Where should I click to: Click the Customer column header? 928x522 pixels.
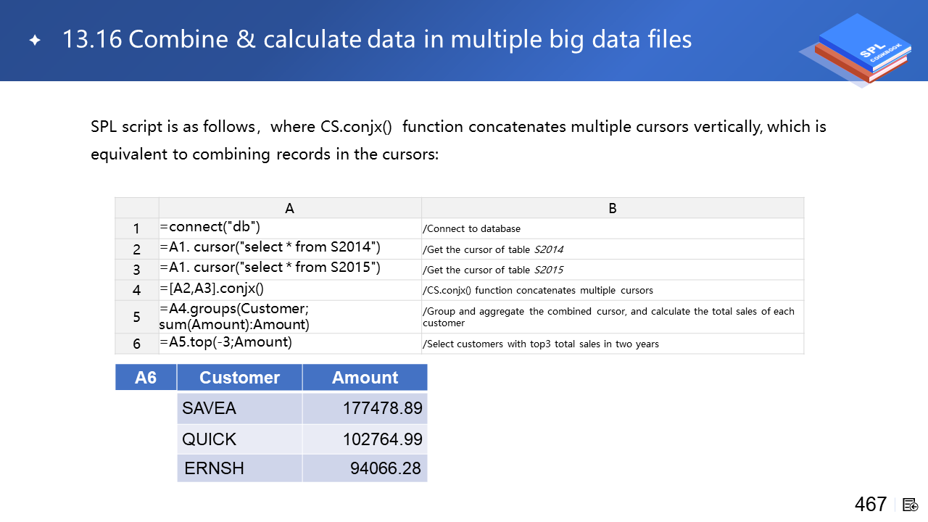(x=239, y=378)
